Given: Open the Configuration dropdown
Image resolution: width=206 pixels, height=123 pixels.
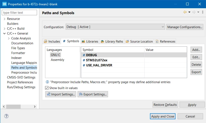Looking at the screenshot, I should coord(115,27).
